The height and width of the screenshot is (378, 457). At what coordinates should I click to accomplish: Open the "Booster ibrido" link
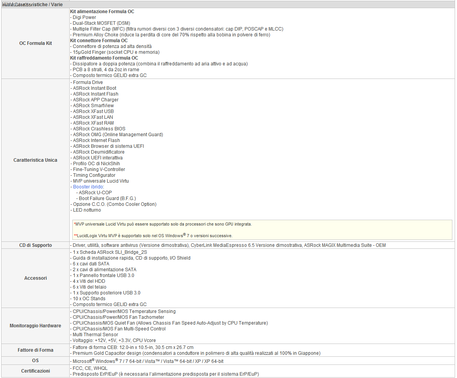click(88, 187)
